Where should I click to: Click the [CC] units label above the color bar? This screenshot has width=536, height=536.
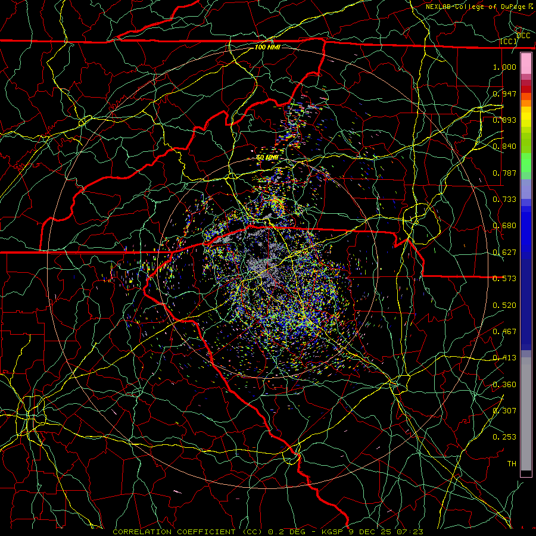pos(509,42)
